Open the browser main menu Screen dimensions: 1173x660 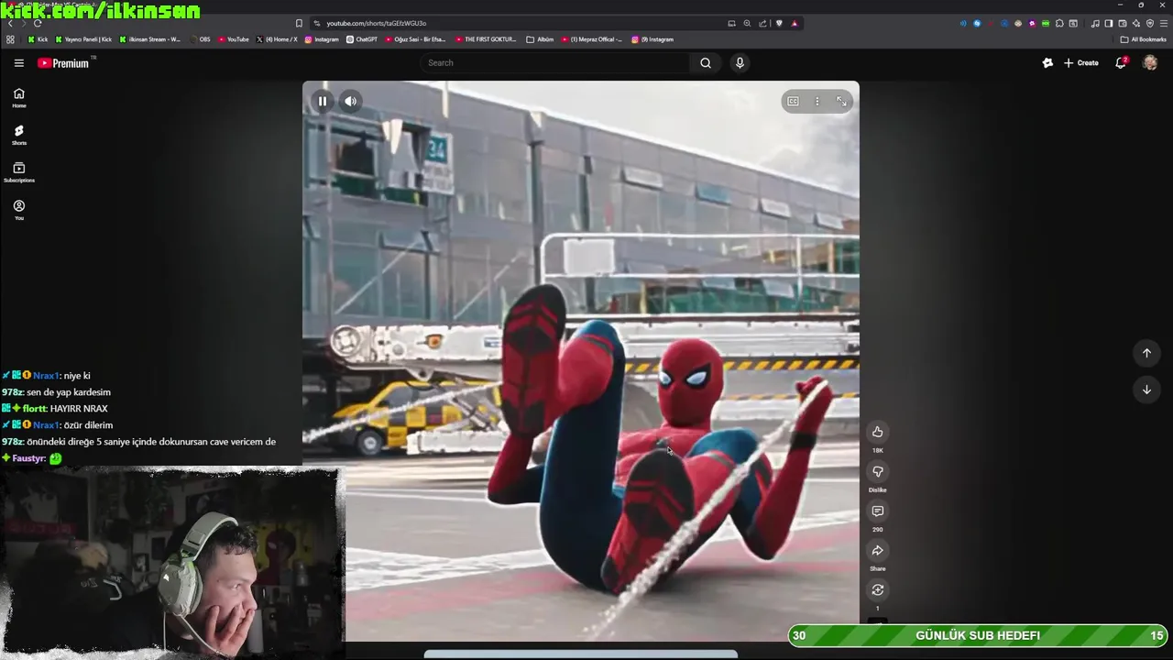pyautogui.click(x=1163, y=23)
